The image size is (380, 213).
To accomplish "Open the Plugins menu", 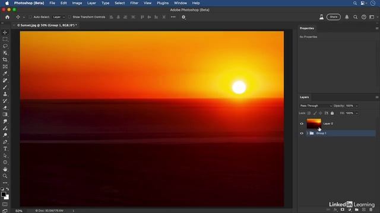I will pos(163,3).
